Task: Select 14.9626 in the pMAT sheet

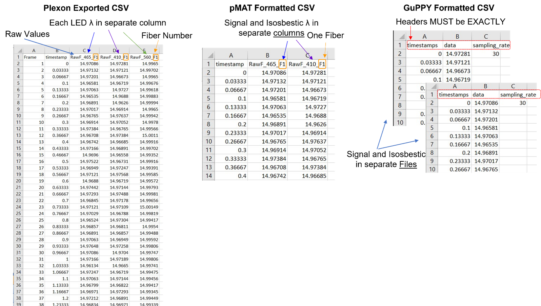Action: [308, 124]
